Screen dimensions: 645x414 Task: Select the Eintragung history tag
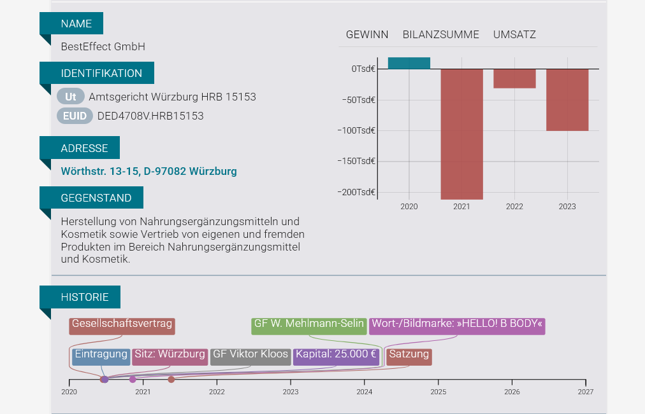click(x=101, y=356)
